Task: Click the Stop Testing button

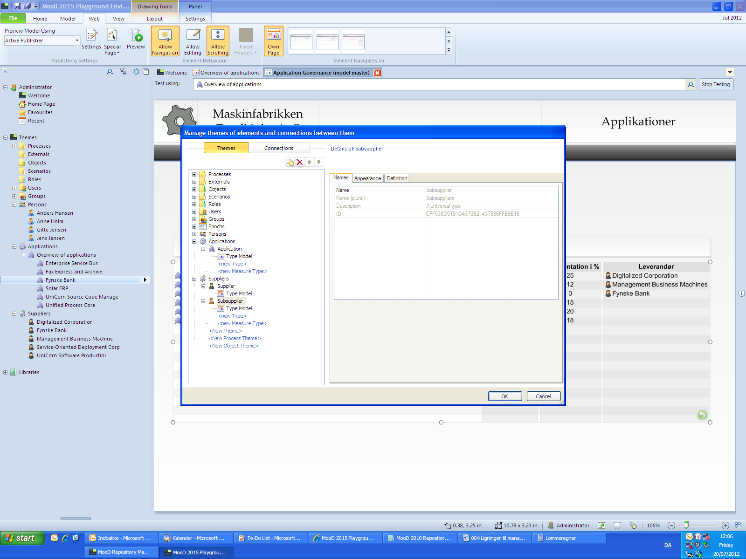Action: click(x=716, y=84)
